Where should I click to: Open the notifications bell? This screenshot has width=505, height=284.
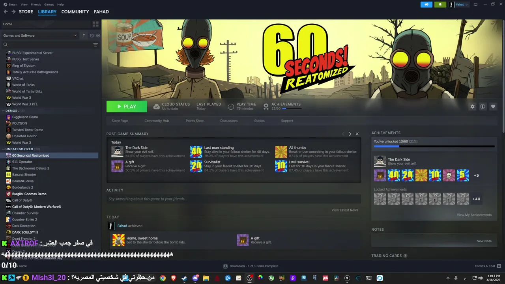click(440, 5)
